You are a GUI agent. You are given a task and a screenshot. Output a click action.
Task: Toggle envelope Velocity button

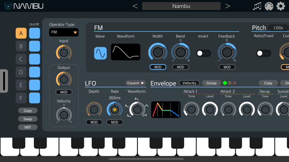tap(189, 83)
